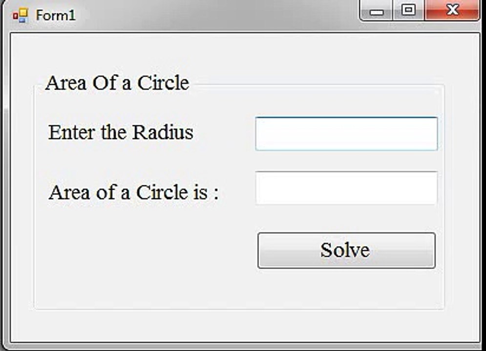Focus the radius input text box
486x351 pixels.
click(346, 134)
